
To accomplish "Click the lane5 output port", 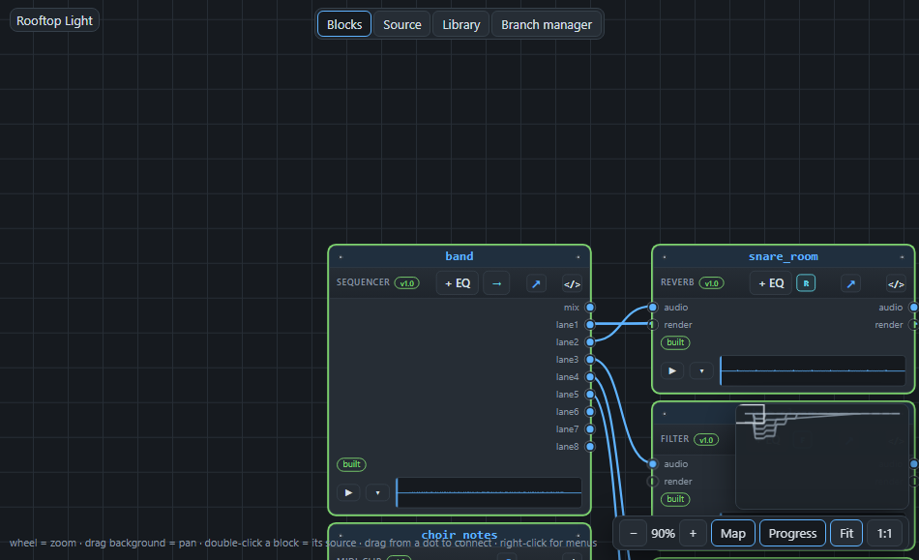I will pyautogui.click(x=590, y=395).
